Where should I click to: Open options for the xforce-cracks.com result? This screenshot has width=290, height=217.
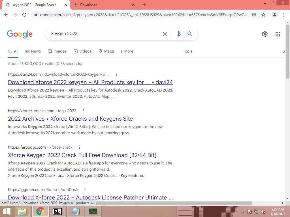click(83, 111)
